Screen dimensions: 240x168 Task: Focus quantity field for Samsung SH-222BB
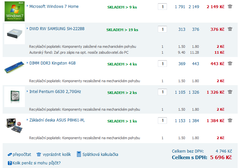[162, 29]
